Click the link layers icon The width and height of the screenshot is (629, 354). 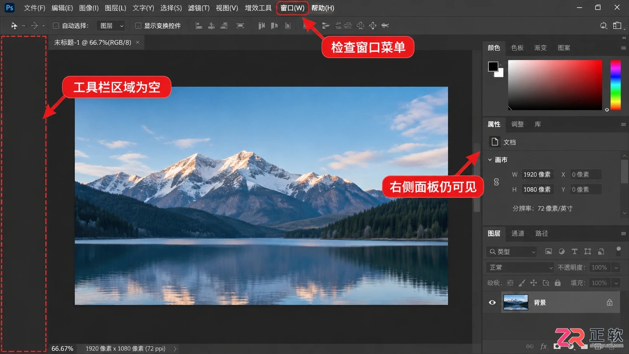click(530, 347)
